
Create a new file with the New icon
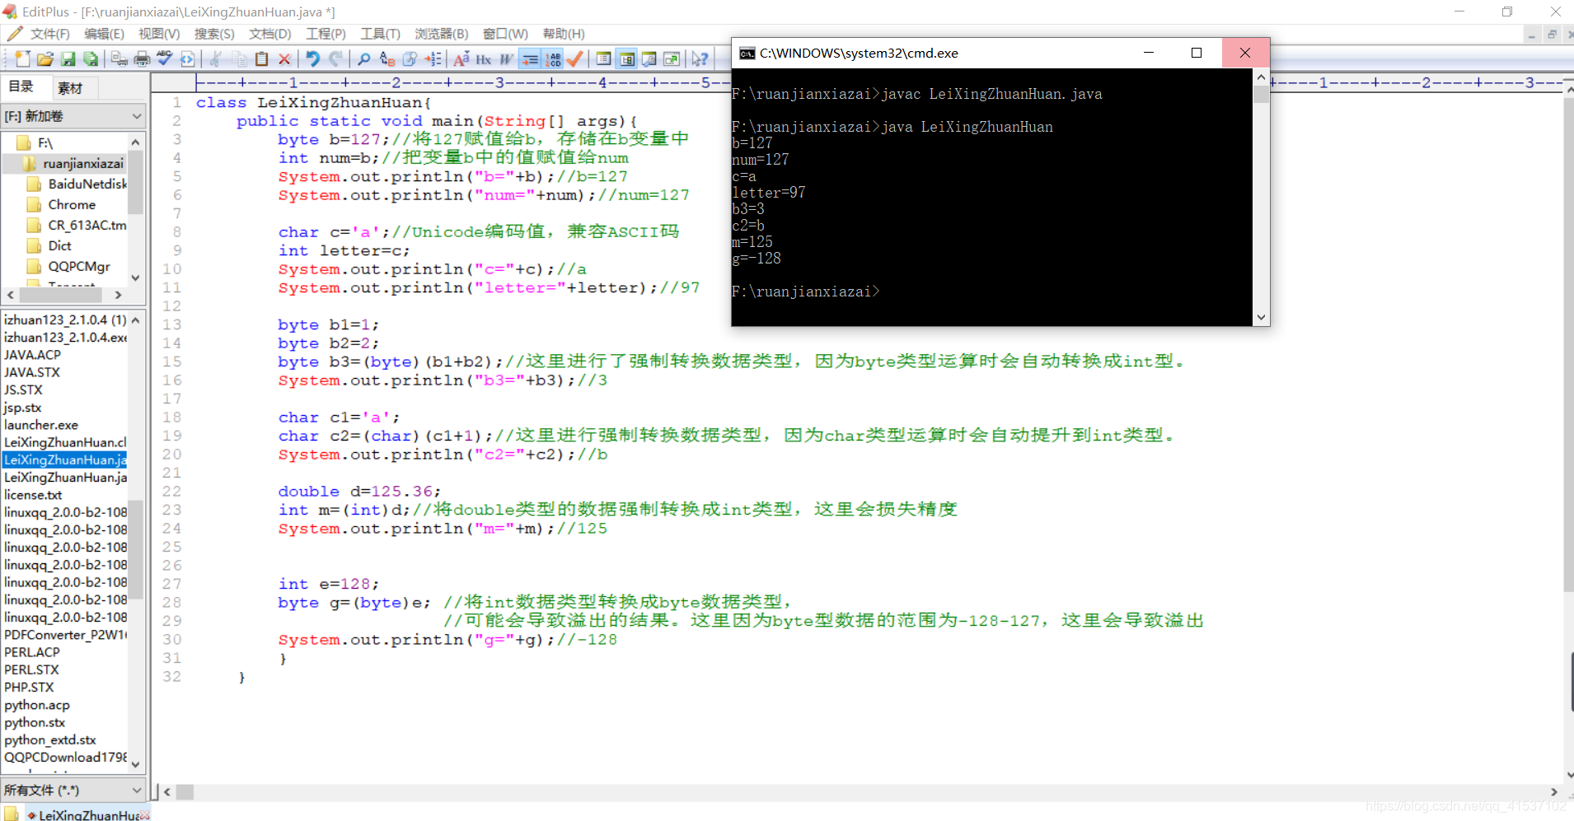[x=22, y=58]
